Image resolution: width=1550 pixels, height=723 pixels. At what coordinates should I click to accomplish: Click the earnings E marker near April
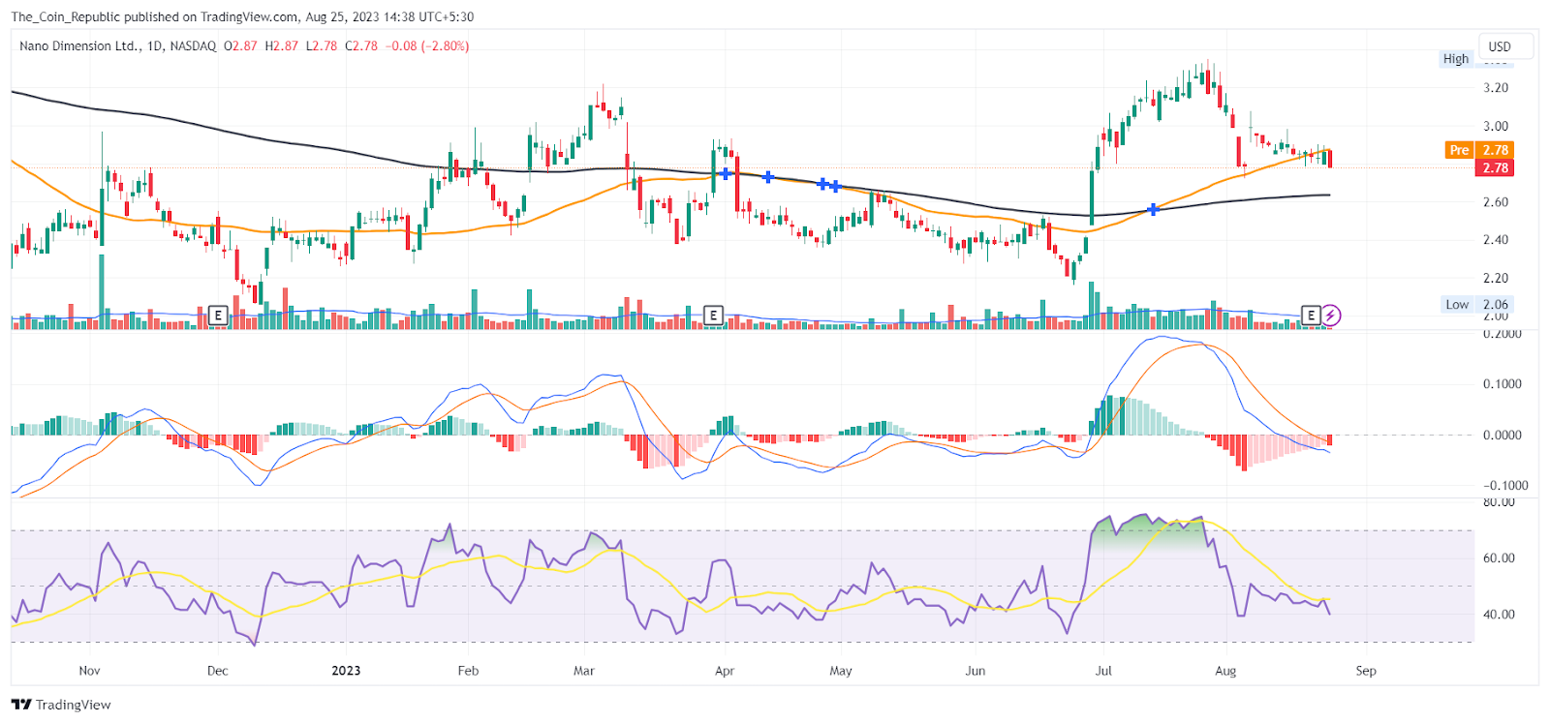coord(713,316)
